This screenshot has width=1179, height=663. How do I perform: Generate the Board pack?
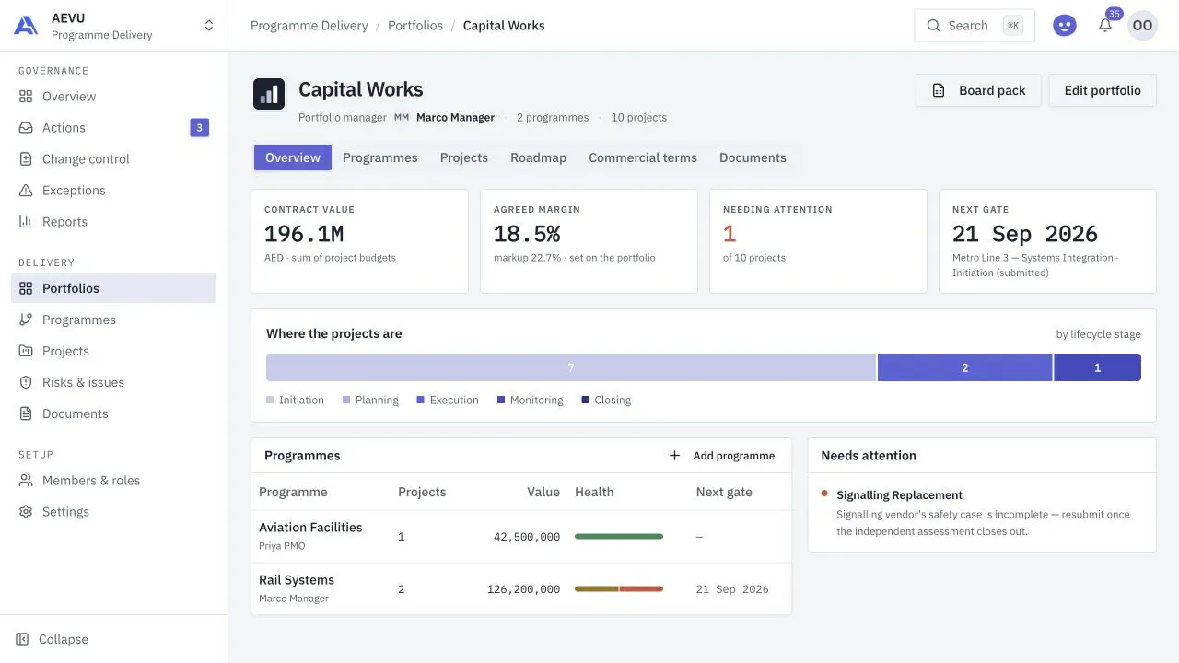point(978,90)
